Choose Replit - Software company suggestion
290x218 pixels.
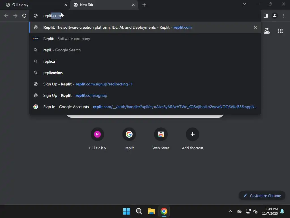click(x=145, y=39)
